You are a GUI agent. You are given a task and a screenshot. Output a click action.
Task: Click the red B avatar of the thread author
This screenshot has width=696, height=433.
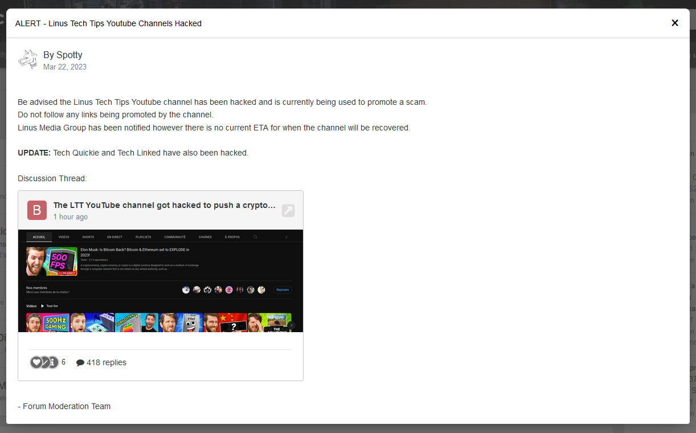tap(37, 210)
